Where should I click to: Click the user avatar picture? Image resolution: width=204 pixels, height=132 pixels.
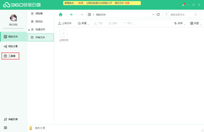pos(13,18)
